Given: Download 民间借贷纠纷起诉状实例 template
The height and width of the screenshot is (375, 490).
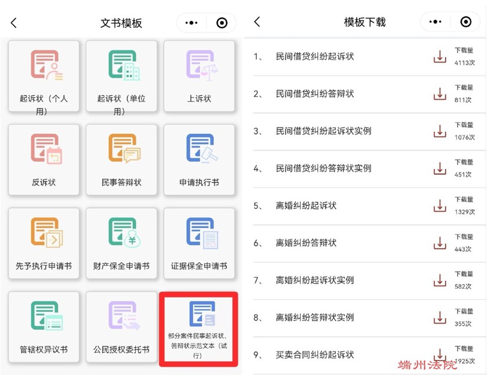Looking at the screenshot, I should pos(440,131).
